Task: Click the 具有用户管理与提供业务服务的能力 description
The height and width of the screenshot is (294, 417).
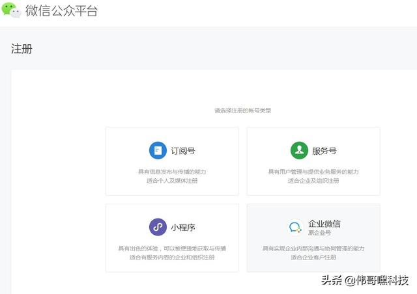Action: (313, 172)
